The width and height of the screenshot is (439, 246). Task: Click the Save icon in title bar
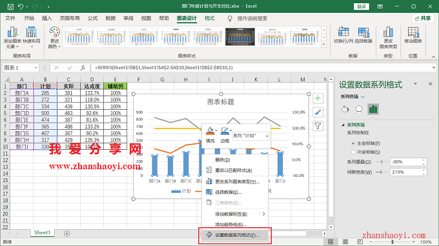pos(10,6)
